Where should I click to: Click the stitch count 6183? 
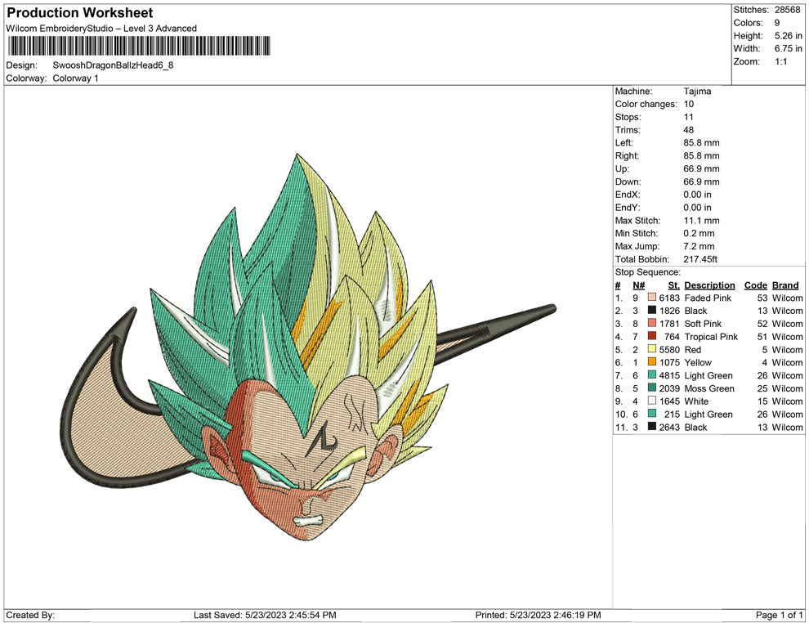(x=669, y=298)
